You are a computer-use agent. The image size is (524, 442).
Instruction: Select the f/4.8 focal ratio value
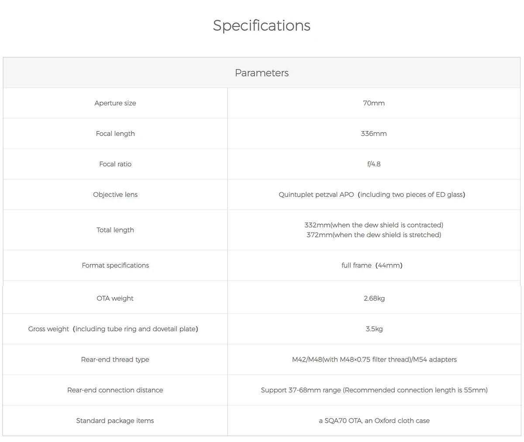pos(374,164)
